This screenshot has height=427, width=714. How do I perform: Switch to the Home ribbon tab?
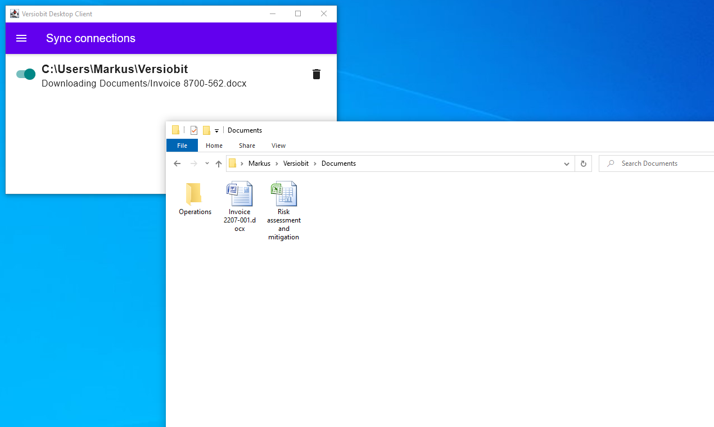click(x=214, y=146)
